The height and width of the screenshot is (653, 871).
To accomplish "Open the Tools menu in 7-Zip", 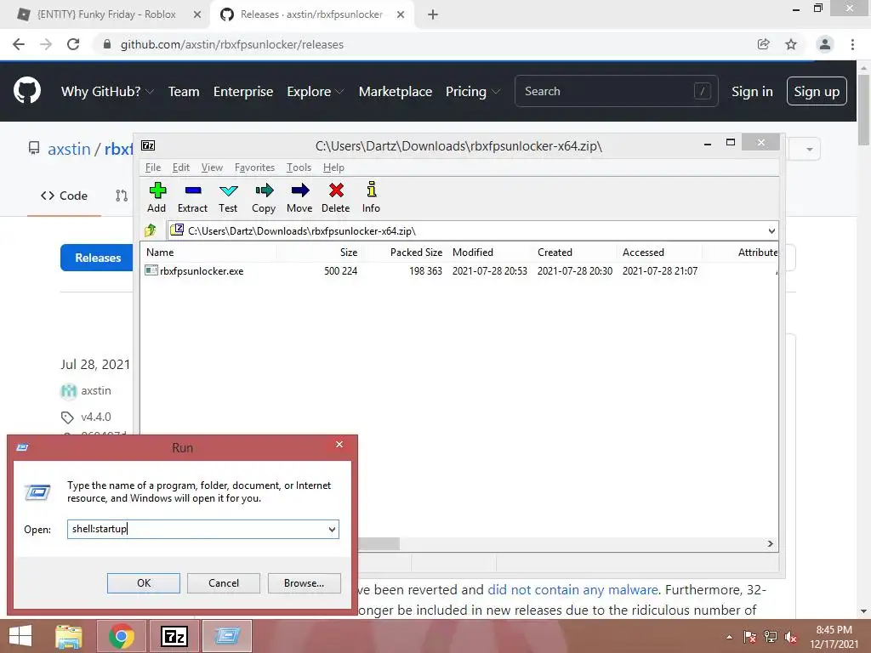I will [299, 168].
